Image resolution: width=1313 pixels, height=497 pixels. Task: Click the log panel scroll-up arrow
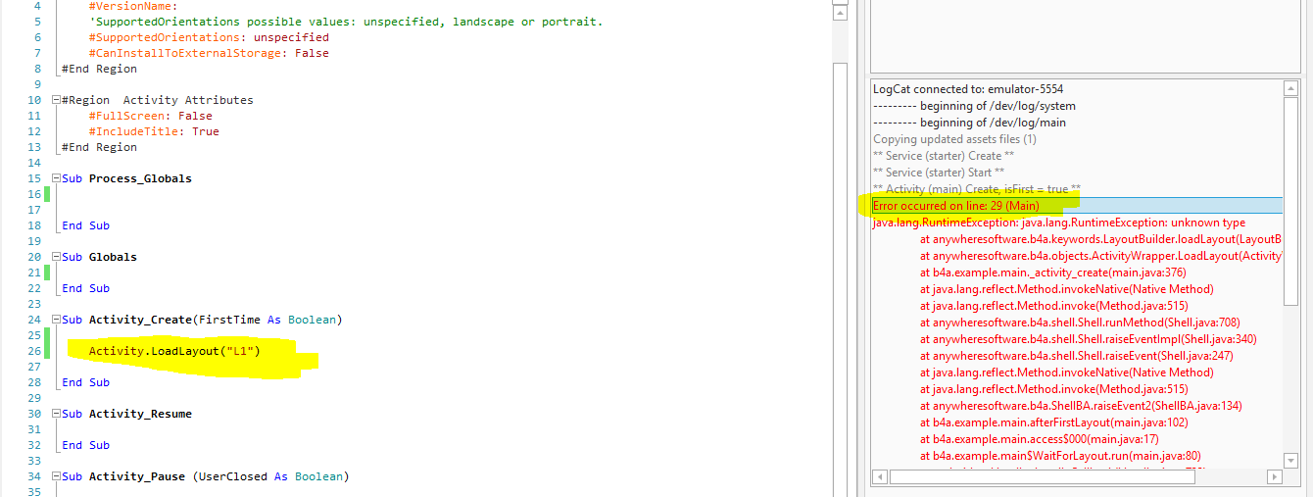(x=1291, y=88)
